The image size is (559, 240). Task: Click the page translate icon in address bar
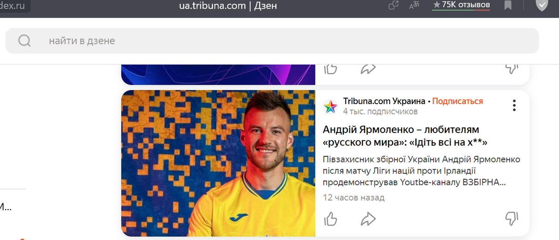pos(414,6)
